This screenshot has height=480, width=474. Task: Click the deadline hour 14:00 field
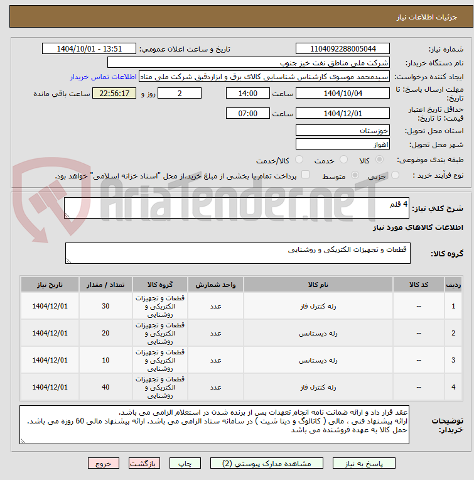pos(248,93)
